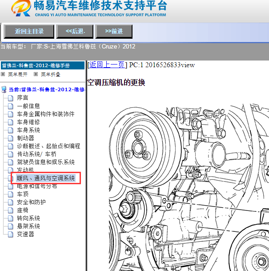Open the 安全和防护 section
The height and width of the screenshot is (271, 269).
[x=31, y=202]
